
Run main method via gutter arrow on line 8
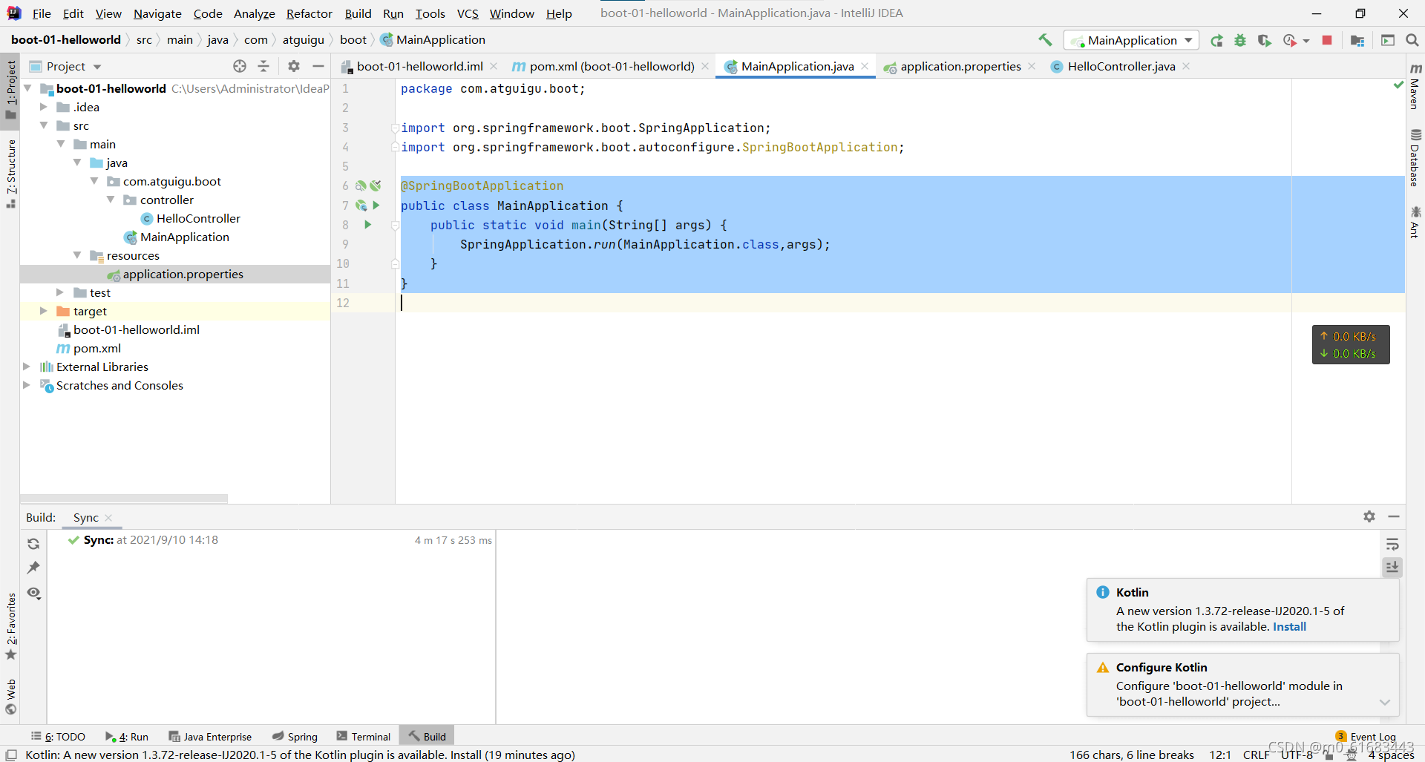(x=369, y=225)
